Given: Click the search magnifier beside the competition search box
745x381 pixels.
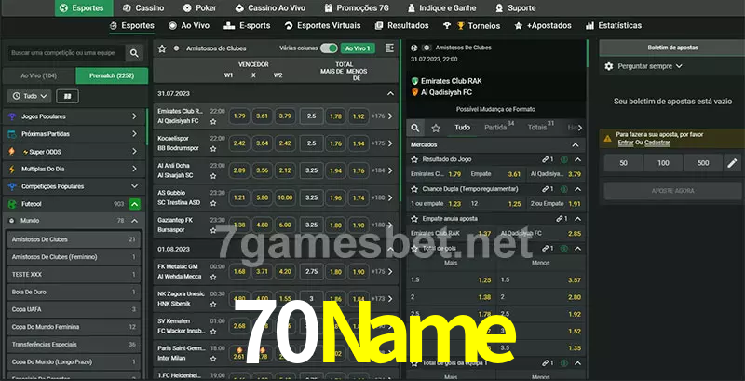Looking at the screenshot, I should (135, 54).
